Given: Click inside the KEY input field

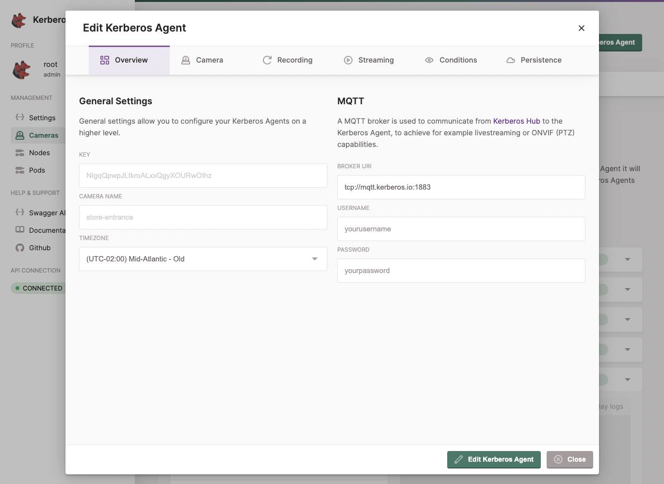Looking at the screenshot, I should 203,176.
